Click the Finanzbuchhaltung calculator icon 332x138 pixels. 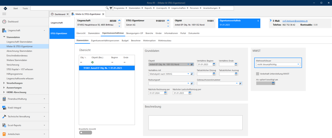pyautogui.click(x=4, y=99)
